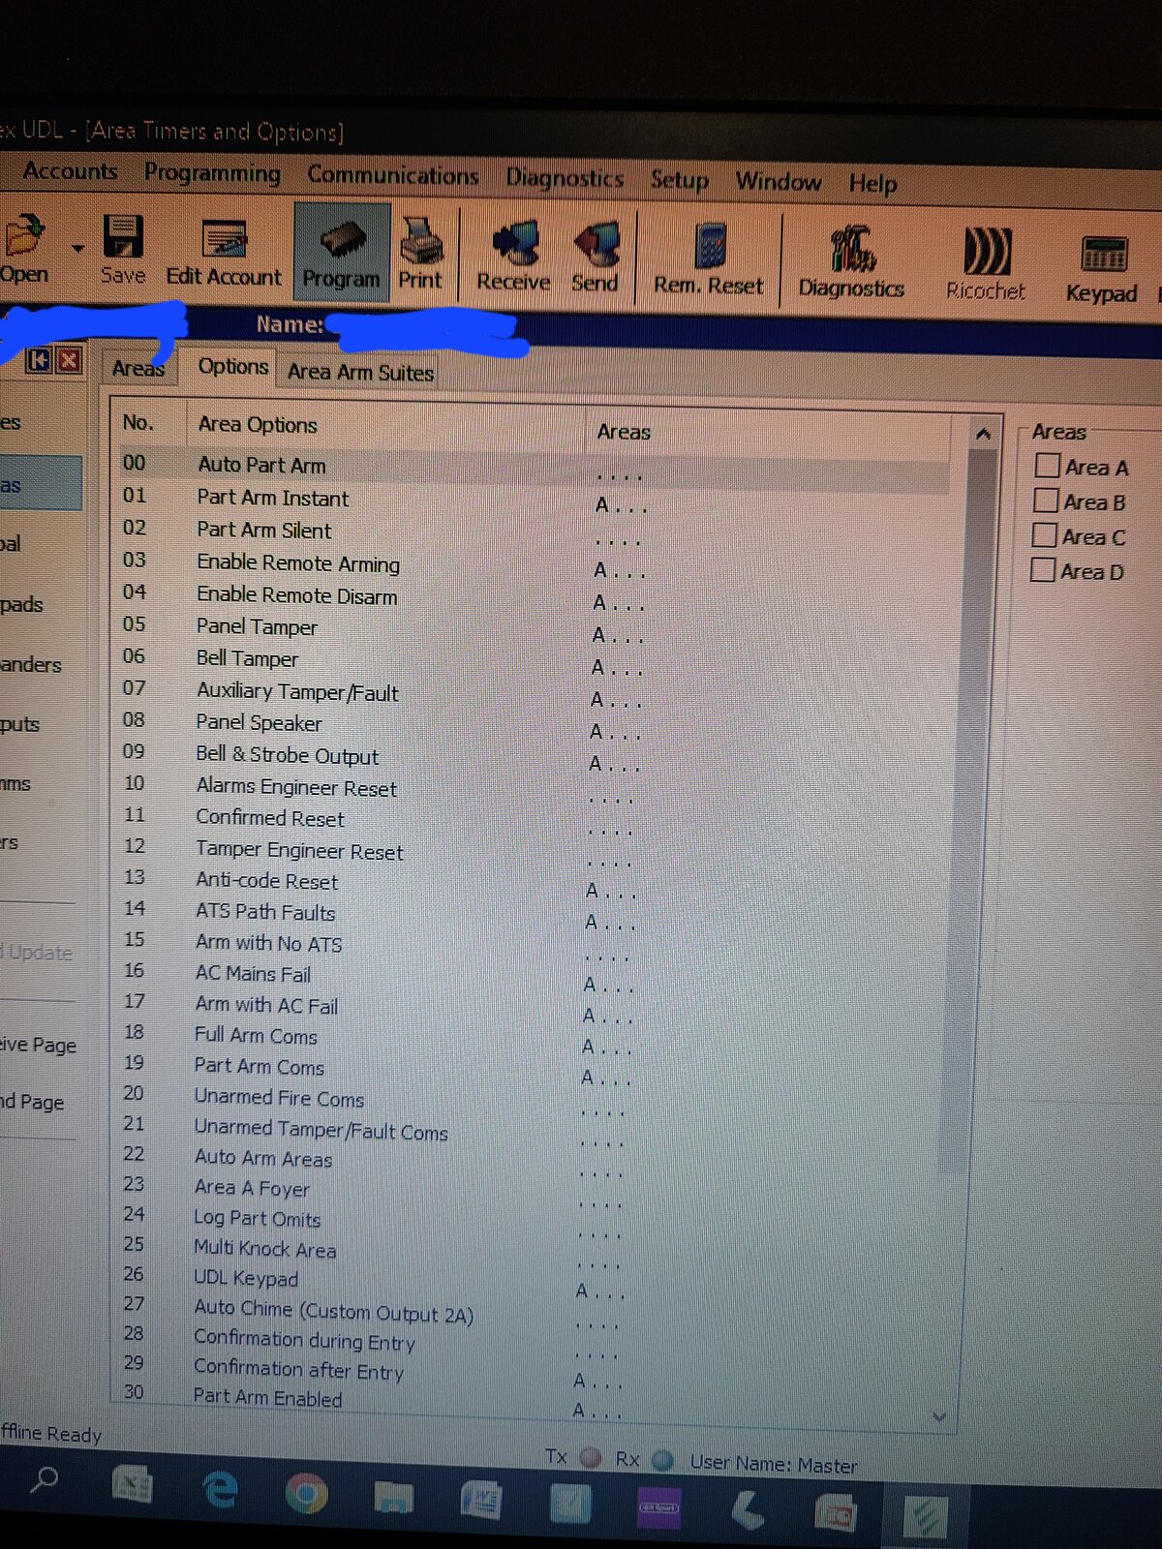Launch the Diagnostics toolbar icon
This screenshot has height=1549, width=1162.
point(851,252)
